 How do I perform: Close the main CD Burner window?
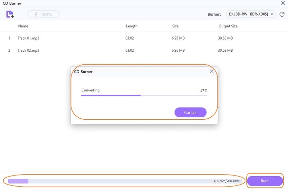[283, 3]
